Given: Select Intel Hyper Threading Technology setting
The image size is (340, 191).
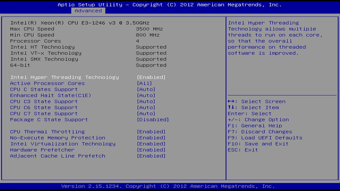Looking at the screenshot, I should [x=65, y=77].
